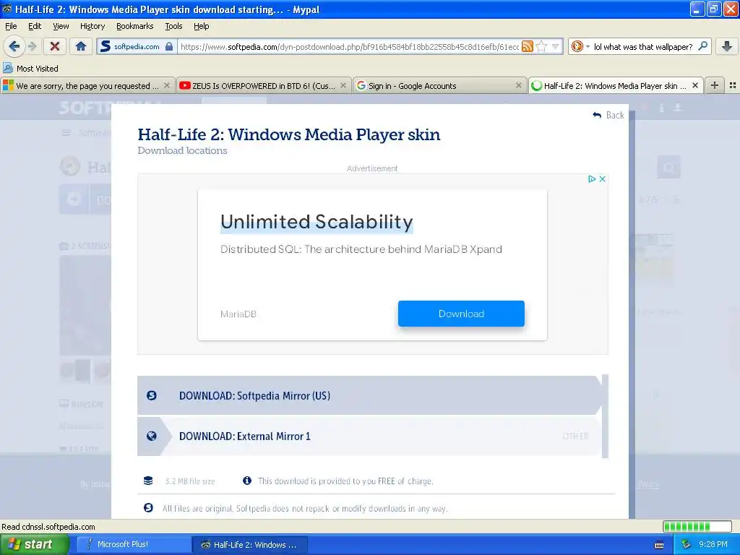The image size is (740, 555).
Task: Close the ZEUS YouTube tab
Action: pos(343,85)
